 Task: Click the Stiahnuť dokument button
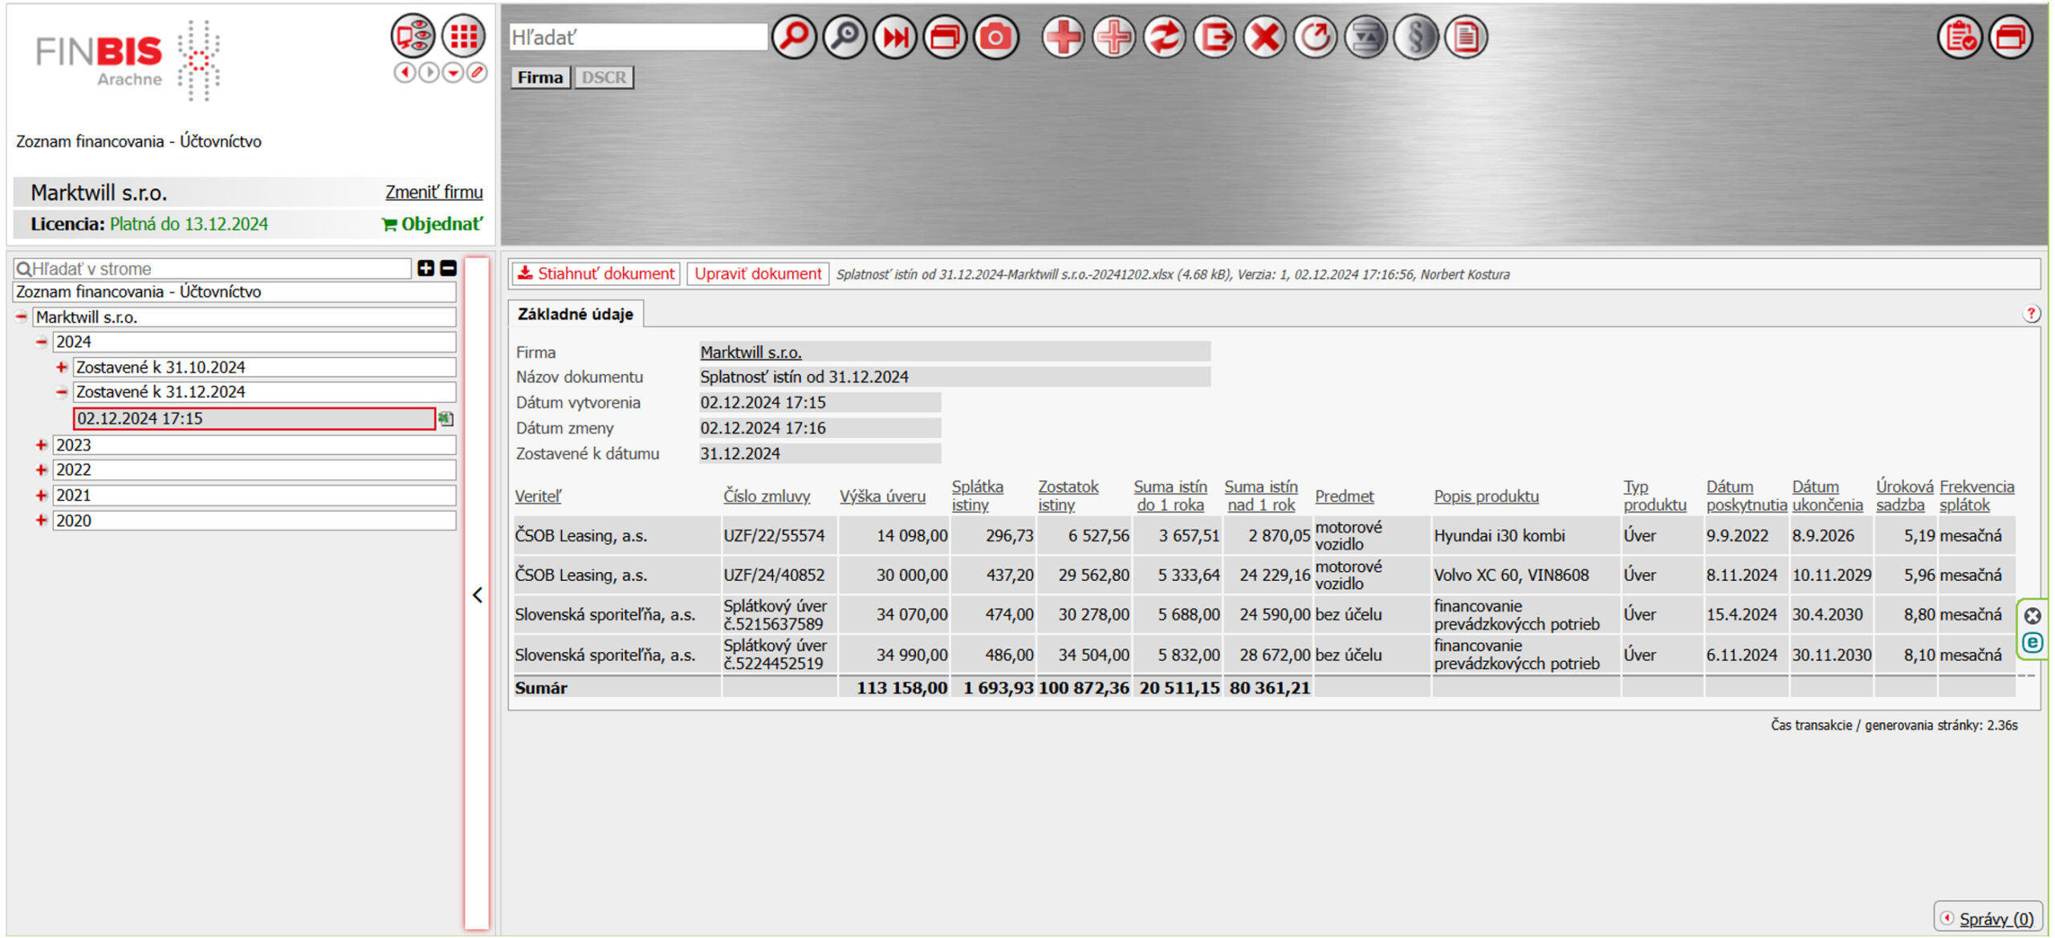tap(596, 274)
